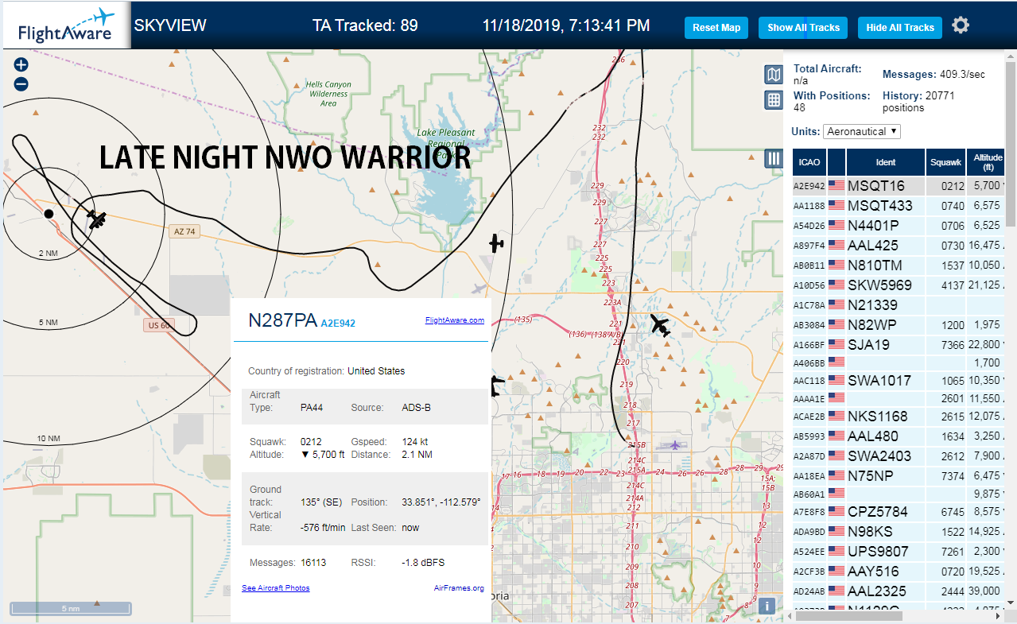Viewport: 1017px width, 624px height.
Task: Click the date and time display
Action: 566,25
